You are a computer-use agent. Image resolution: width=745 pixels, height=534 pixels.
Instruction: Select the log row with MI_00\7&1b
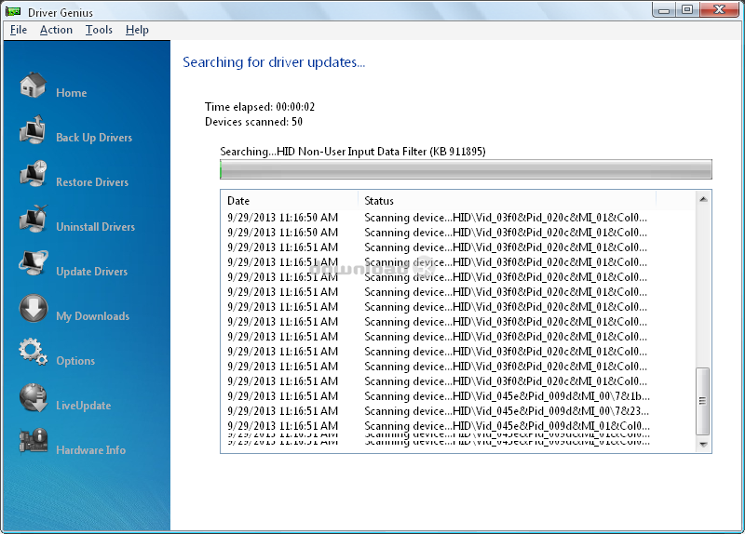(x=437, y=396)
